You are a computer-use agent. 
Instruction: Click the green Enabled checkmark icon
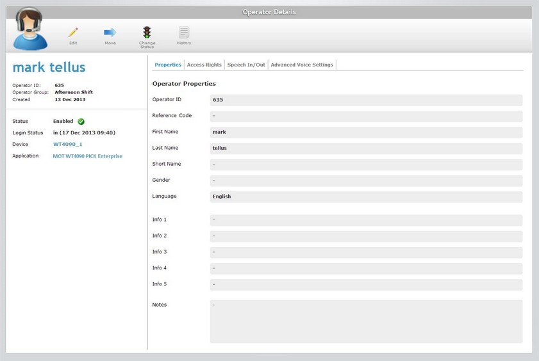[x=81, y=122]
